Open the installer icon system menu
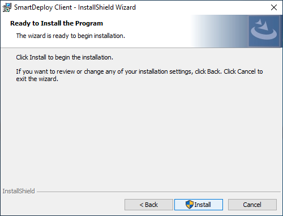The image size is (283, 216). tap(7, 7)
